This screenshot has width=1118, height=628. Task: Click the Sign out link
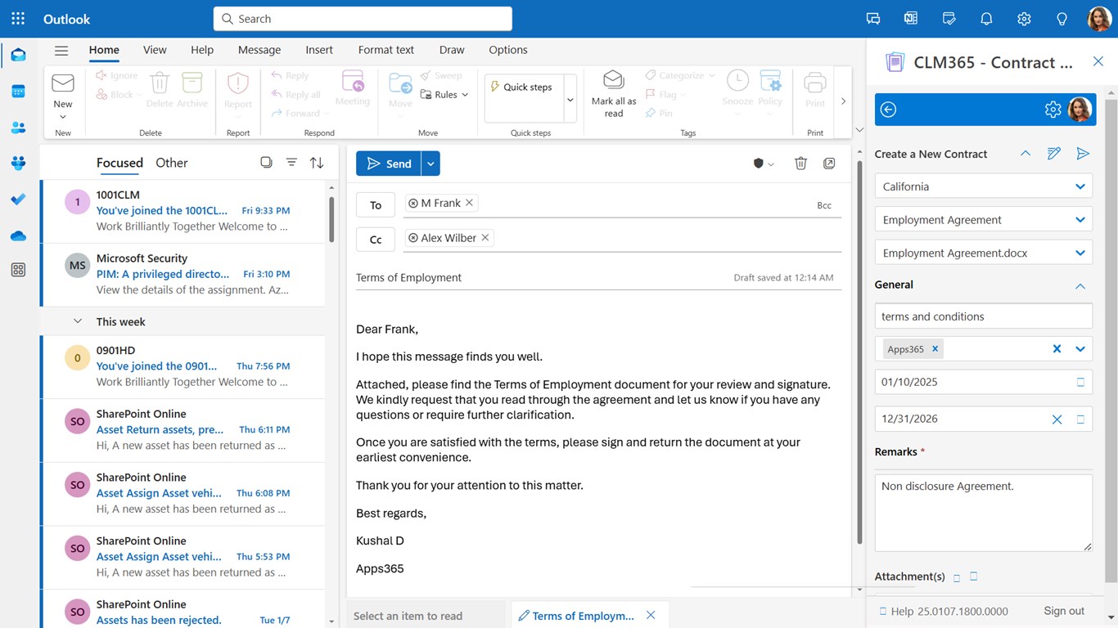(x=1063, y=611)
